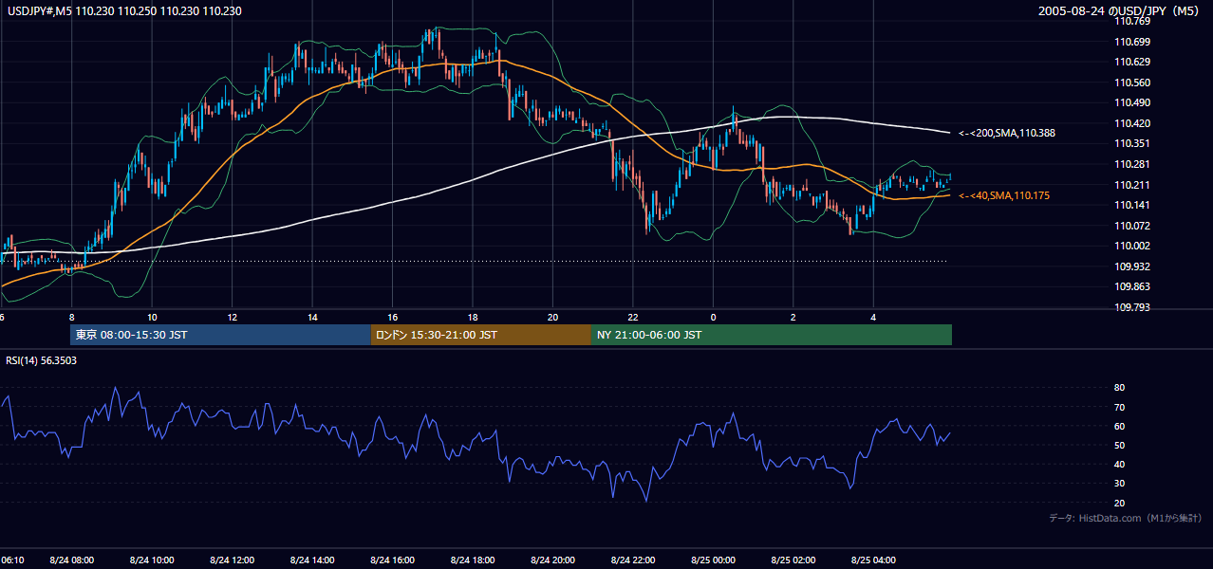
Task: Click RSI scale value 60
Action: pyautogui.click(x=1120, y=426)
